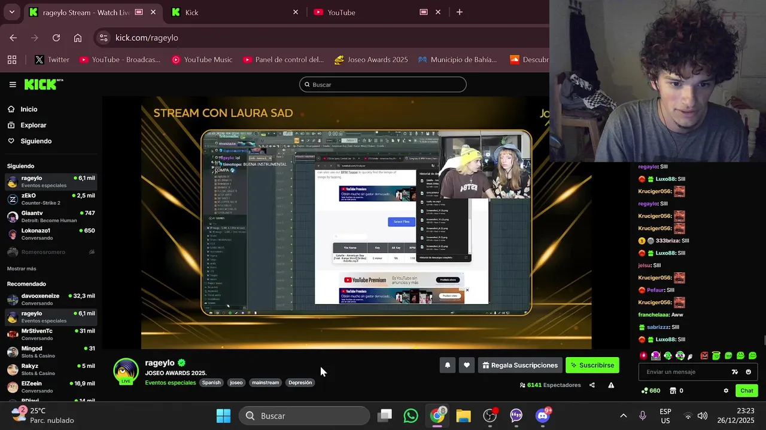This screenshot has height=430, width=766.
Task: Show hidden tray icons chevron
Action: [x=623, y=416]
